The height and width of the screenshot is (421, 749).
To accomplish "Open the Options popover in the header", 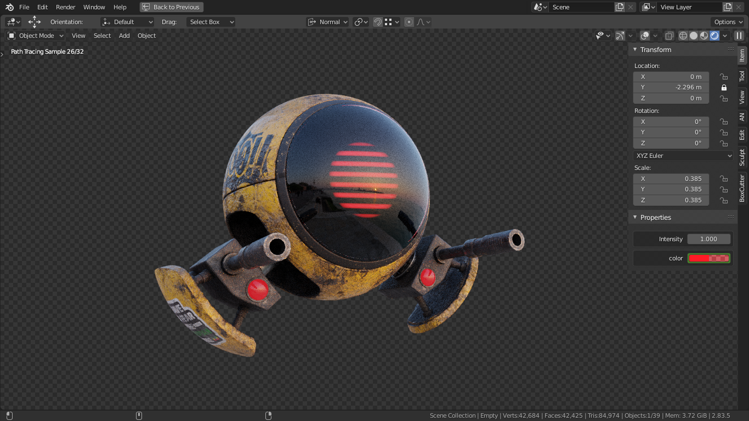I will pos(727,22).
